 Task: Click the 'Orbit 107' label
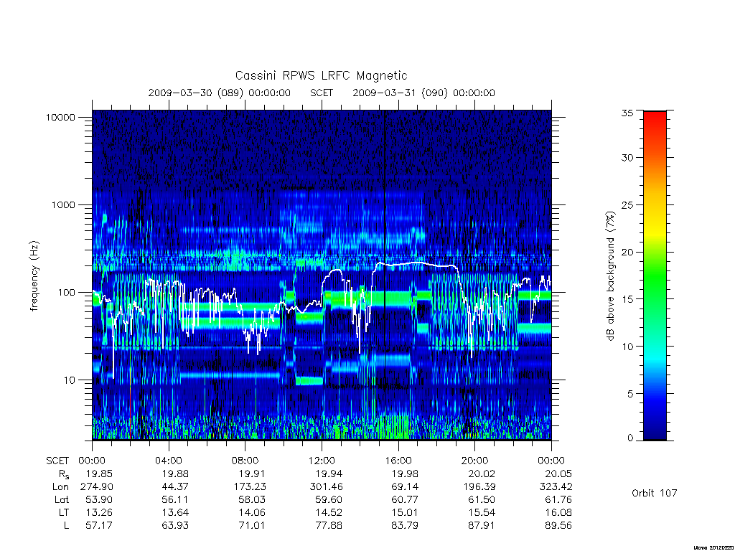pos(655,493)
